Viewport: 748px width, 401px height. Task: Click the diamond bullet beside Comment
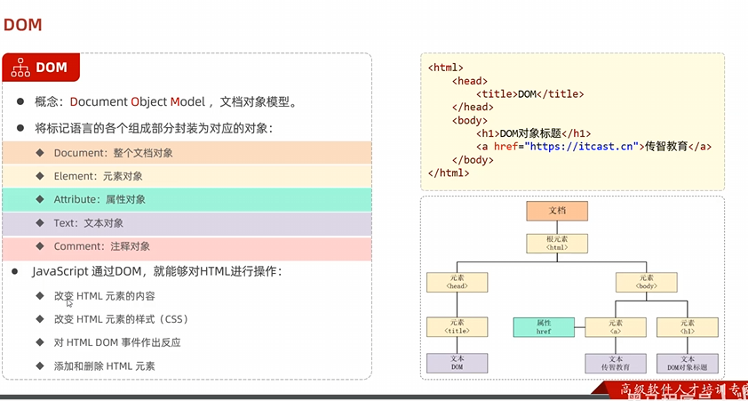pos(40,246)
